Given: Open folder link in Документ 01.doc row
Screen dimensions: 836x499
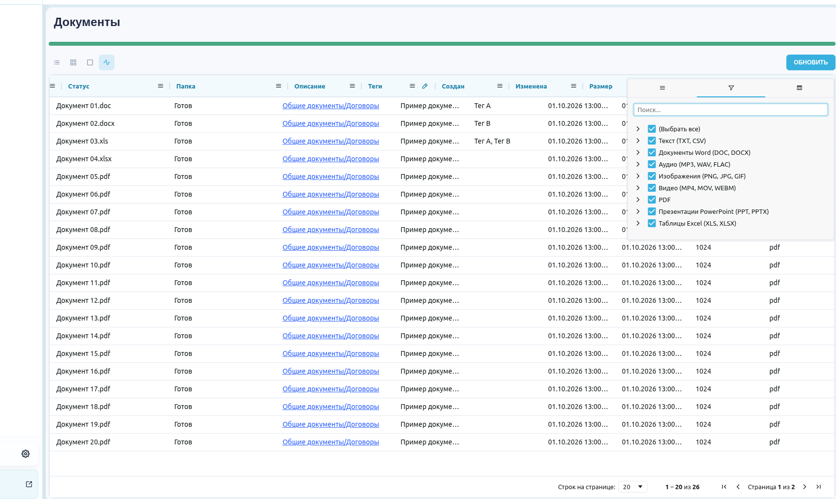Looking at the screenshot, I should [x=330, y=106].
